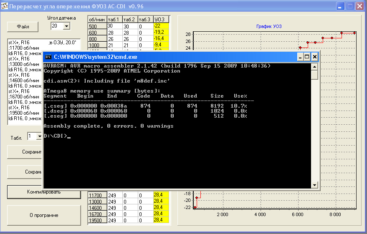Click the application icon in main title bar
This screenshot has height=234, width=367.
pyautogui.click(x=4, y=6)
